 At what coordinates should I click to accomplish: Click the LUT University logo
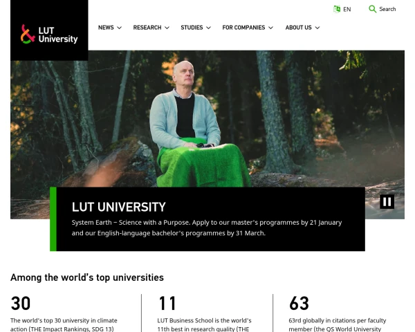[49, 34]
